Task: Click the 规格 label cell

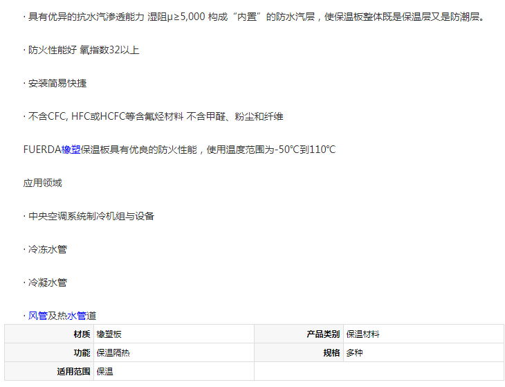Action: pos(331,353)
